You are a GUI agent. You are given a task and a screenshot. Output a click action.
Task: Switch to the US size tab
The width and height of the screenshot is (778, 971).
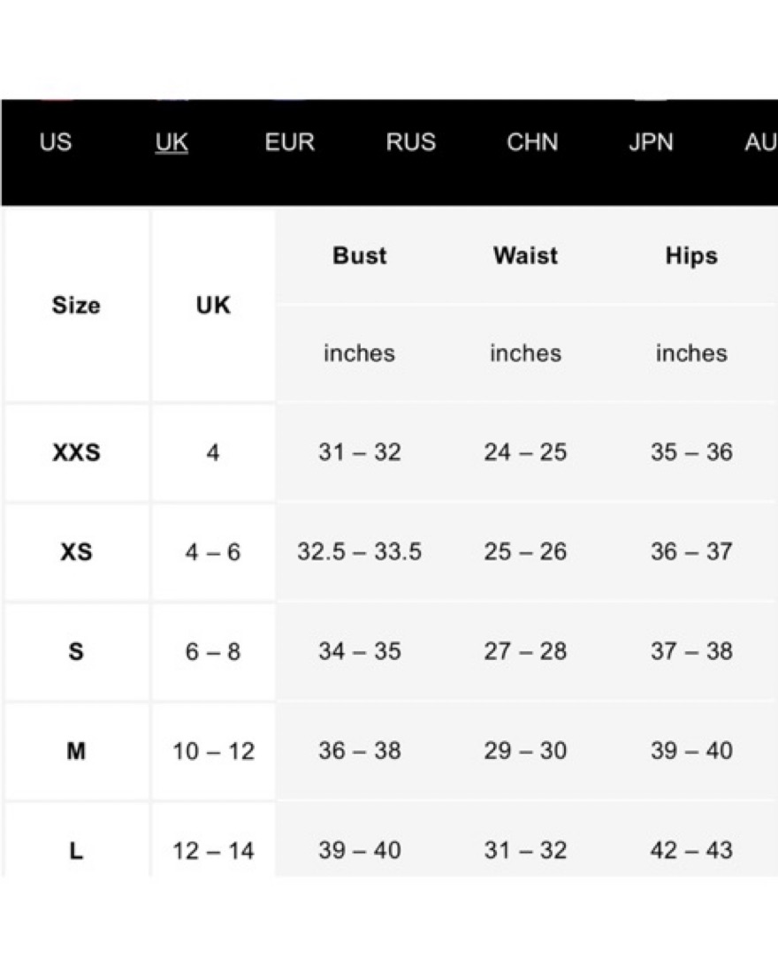[55, 142]
